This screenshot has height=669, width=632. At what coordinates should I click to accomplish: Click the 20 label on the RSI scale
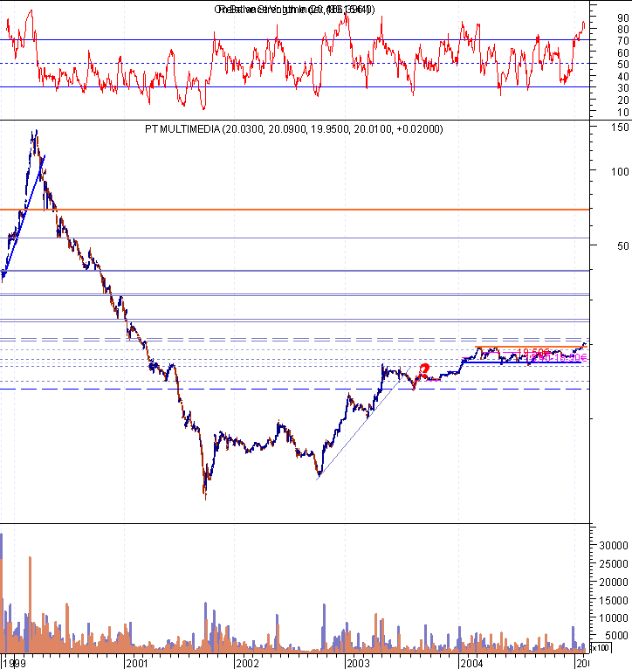pos(623,100)
